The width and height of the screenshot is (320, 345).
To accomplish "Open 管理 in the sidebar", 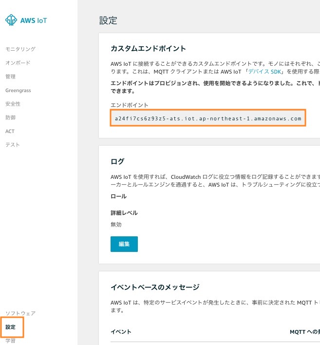I will click(10, 77).
